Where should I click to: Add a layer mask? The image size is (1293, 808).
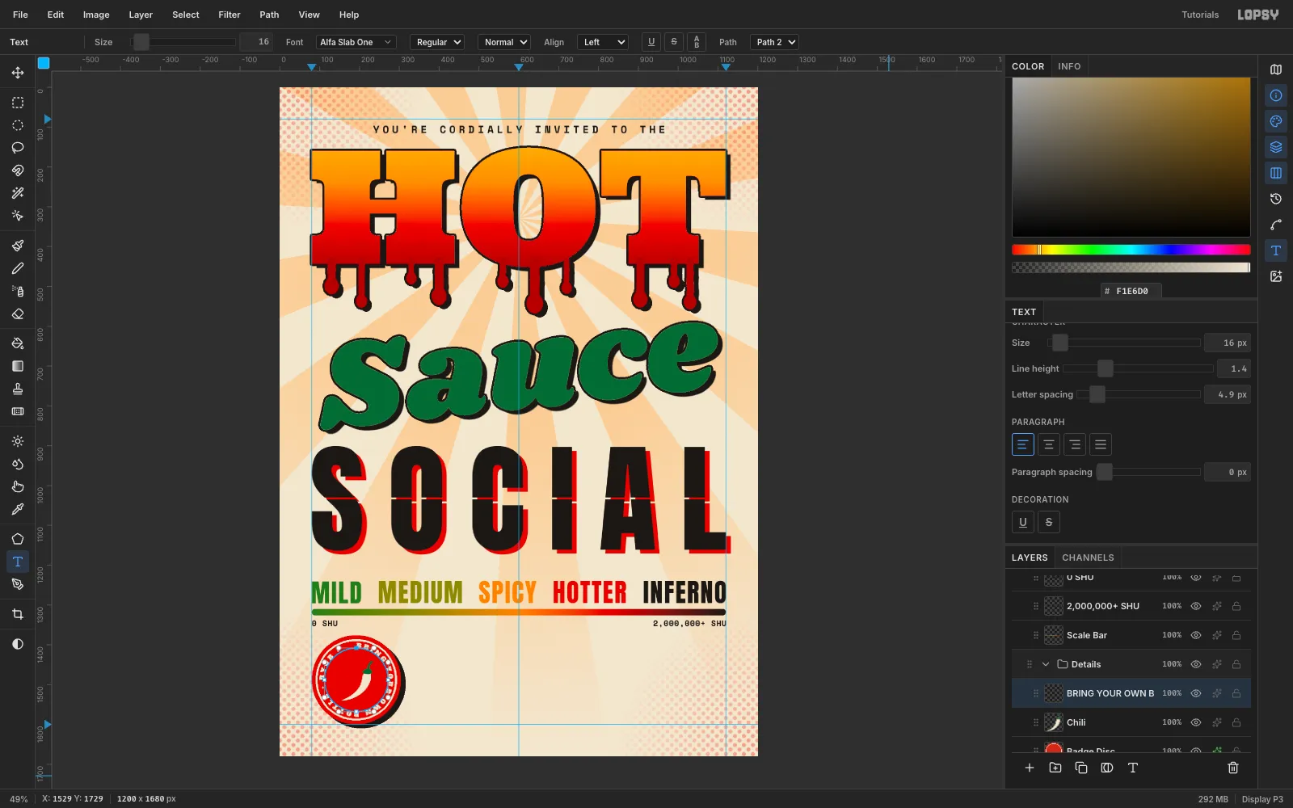1107,768
